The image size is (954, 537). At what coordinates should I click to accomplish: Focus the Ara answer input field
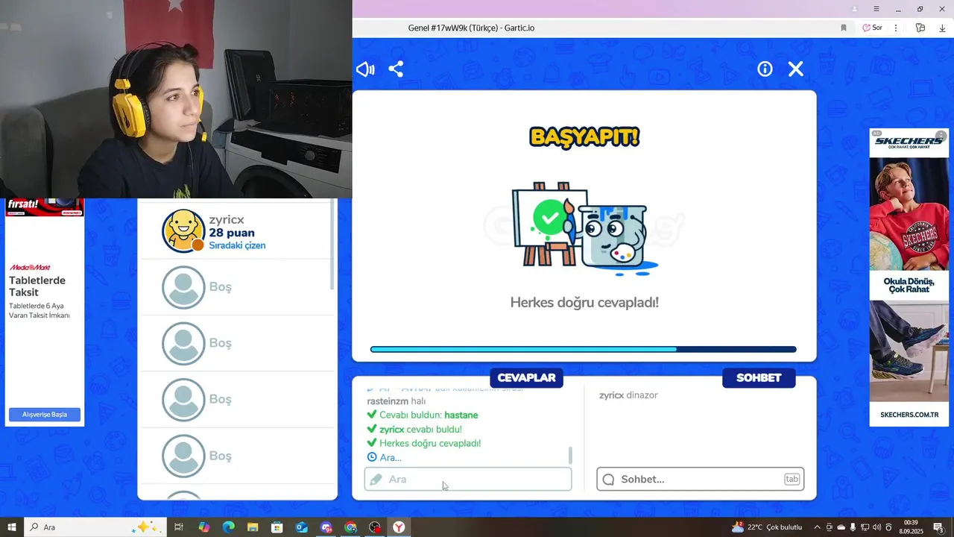point(468,479)
